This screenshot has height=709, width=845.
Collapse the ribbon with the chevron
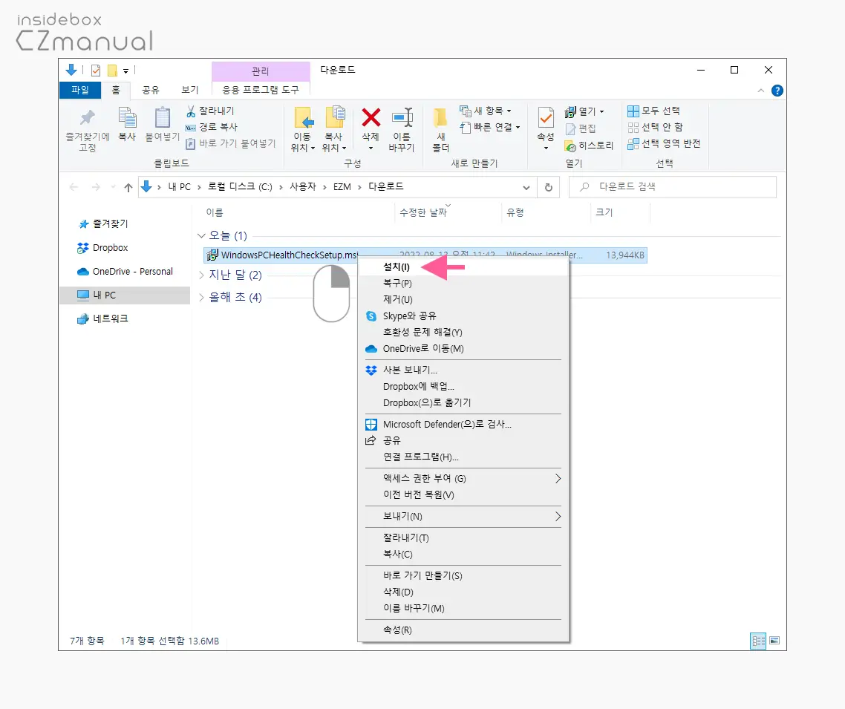click(761, 91)
